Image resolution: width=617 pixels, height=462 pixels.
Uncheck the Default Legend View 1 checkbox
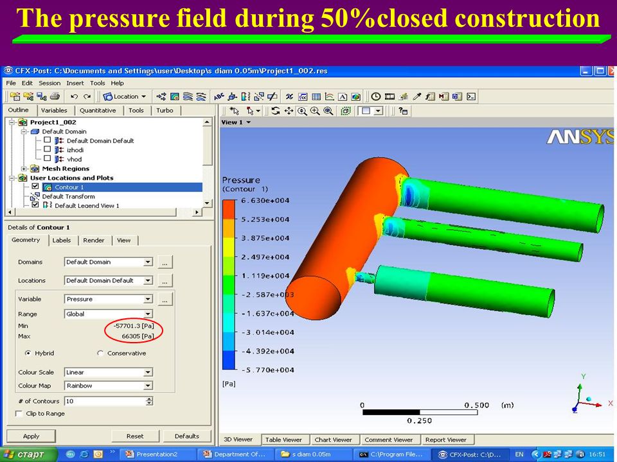click(35, 205)
